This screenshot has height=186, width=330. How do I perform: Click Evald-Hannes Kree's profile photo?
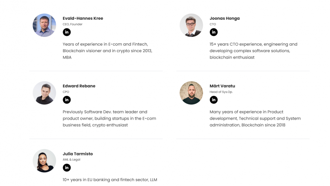point(44,25)
